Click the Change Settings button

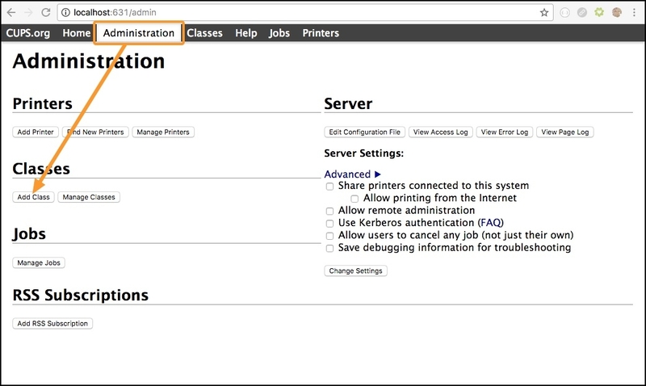click(x=356, y=271)
